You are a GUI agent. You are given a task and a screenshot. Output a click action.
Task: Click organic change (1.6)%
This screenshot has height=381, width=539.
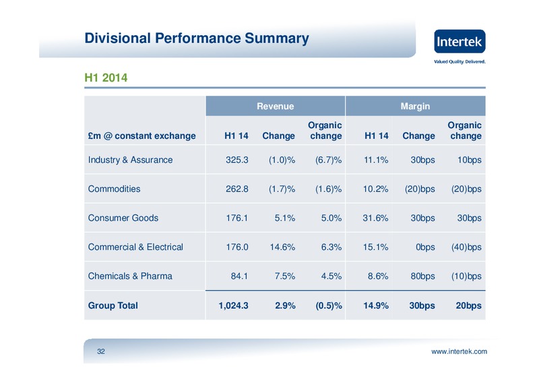tap(329, 189)
